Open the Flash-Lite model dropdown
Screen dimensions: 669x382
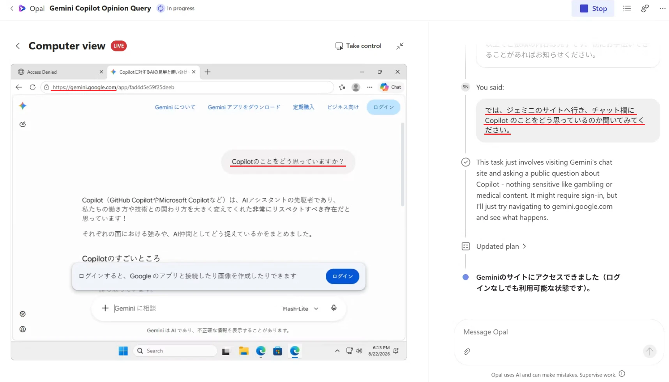[x=300, y=309]
